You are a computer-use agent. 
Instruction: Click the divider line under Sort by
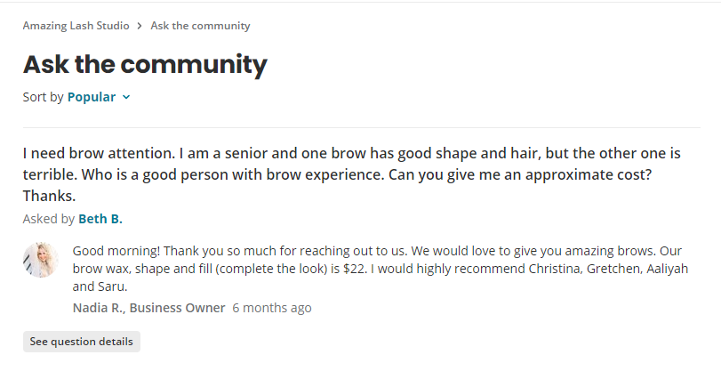pyautogui.click(x=361, y=127)
